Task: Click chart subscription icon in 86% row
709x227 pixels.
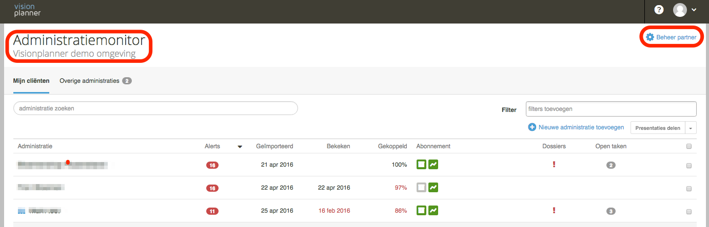Action: pos(434,210)
